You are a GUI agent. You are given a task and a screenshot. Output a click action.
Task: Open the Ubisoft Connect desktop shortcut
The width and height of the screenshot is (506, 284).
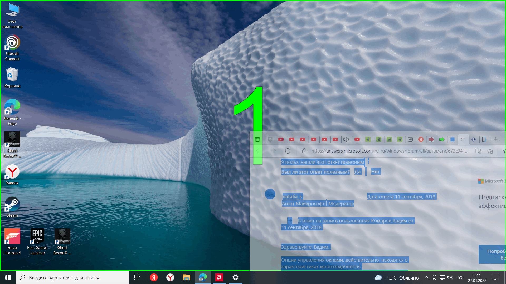[12, 48]
